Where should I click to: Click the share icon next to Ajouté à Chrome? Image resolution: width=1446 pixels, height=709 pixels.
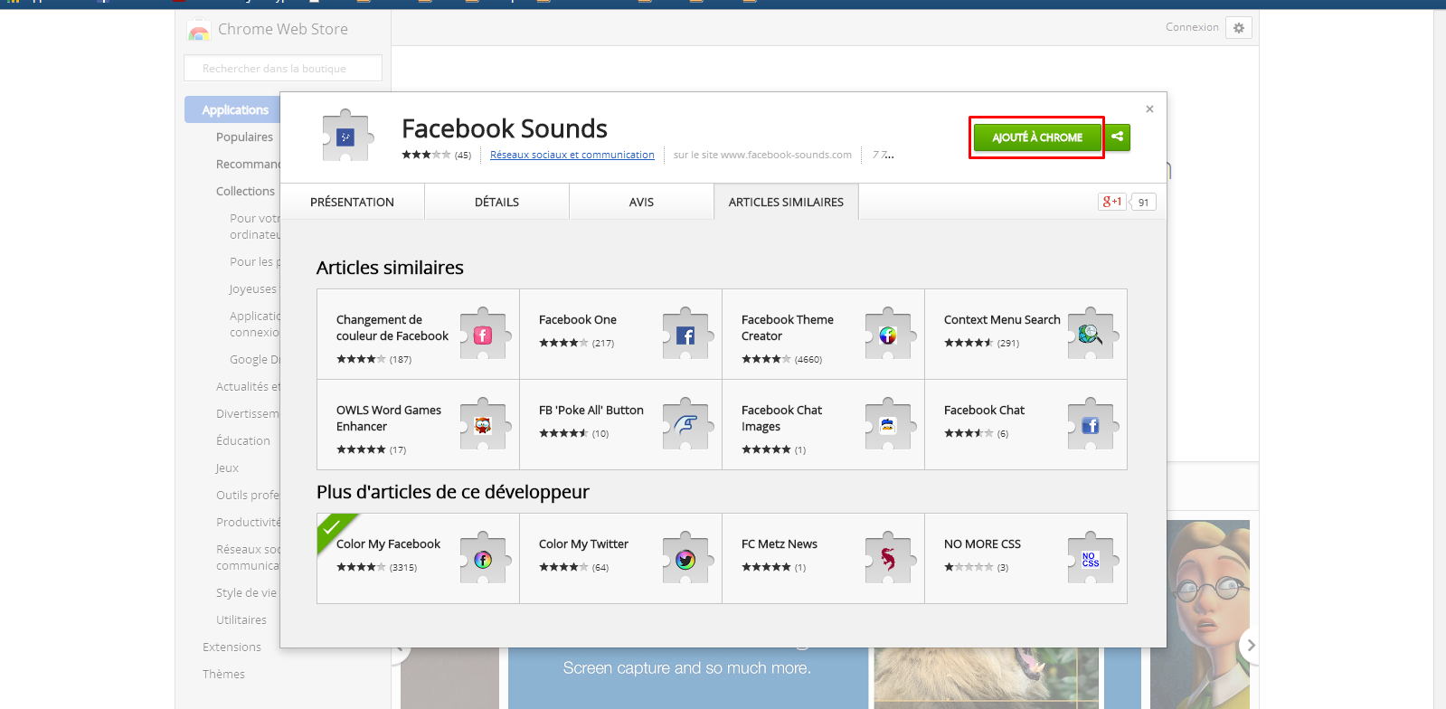click(1118, 137)
